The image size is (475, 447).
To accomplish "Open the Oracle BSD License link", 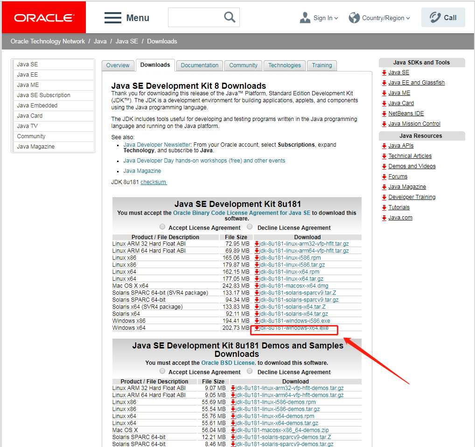I will 228,363.
